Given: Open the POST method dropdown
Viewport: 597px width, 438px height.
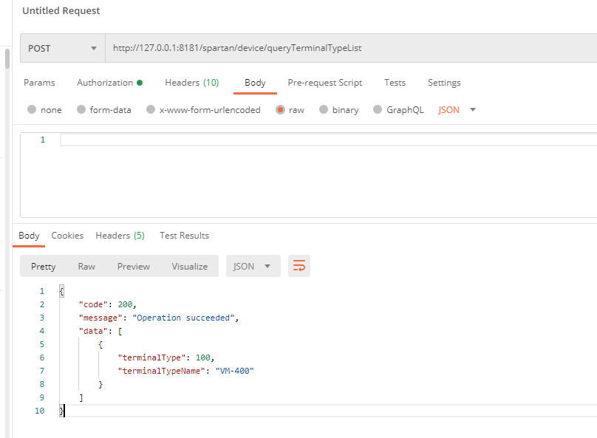Looking at the screenshot, I should 63,48.
